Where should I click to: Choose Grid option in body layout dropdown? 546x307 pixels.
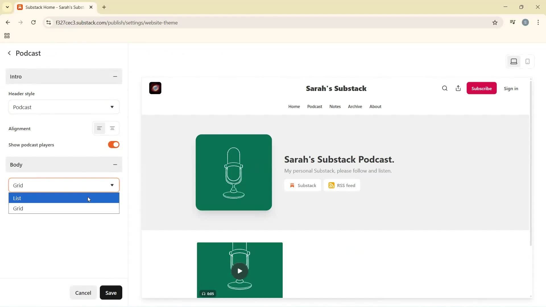pos(64,208)
